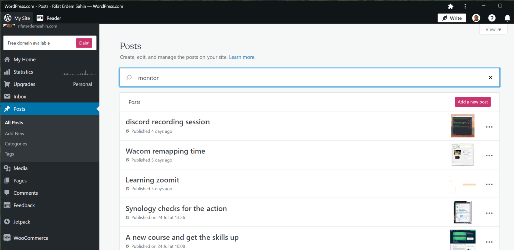Clear the search with X

point(490,78)
